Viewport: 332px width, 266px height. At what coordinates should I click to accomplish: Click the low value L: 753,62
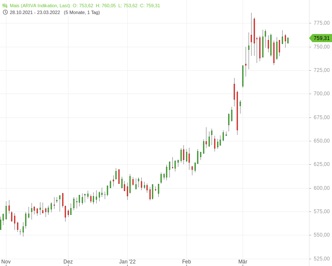tap(128, 6)
